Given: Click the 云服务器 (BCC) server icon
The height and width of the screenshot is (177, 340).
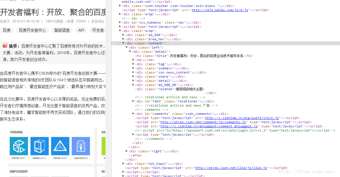Looking at the screenshot, I should (39, 146).
